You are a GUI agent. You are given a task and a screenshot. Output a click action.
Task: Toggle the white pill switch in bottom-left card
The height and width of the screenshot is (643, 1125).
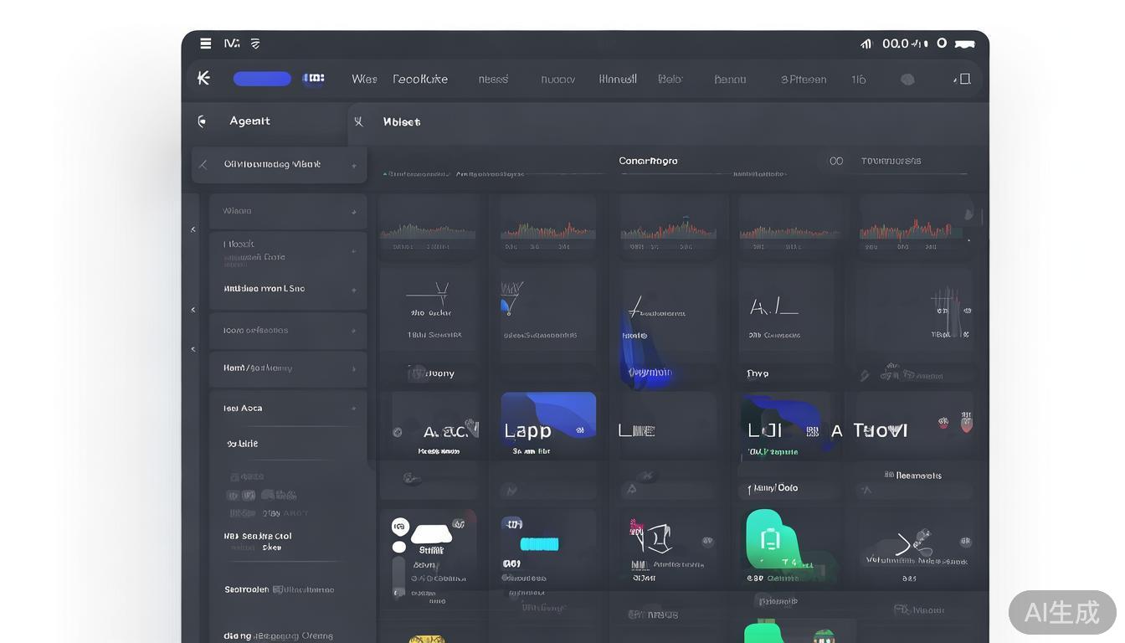[432, 534]
